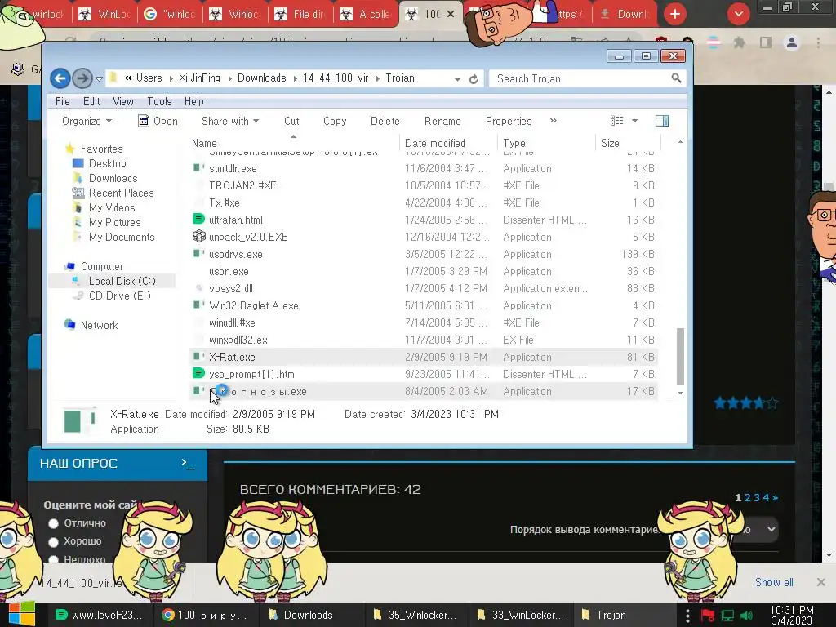Open the view options dropdown arrow
This screenshot has height=627, width=836.
[634, 121]
